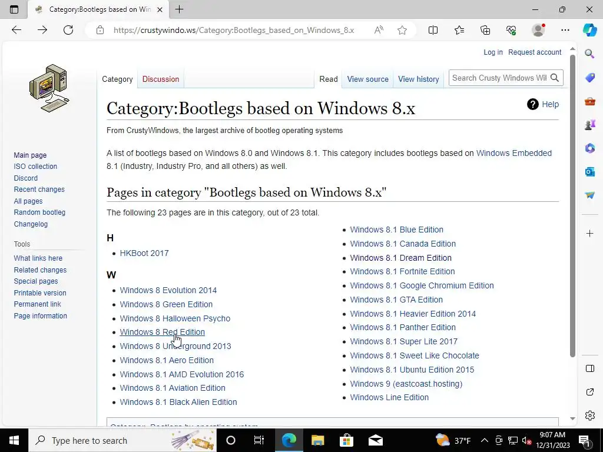Expand hidden system tray icons chevron
603x452 pixels.
click(485, 440)
